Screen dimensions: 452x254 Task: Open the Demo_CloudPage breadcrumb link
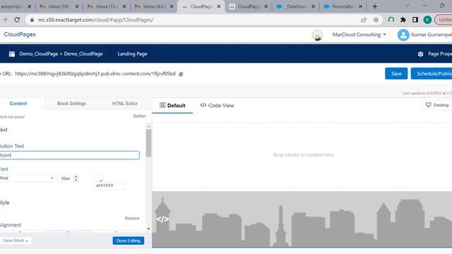click(39, 54)
